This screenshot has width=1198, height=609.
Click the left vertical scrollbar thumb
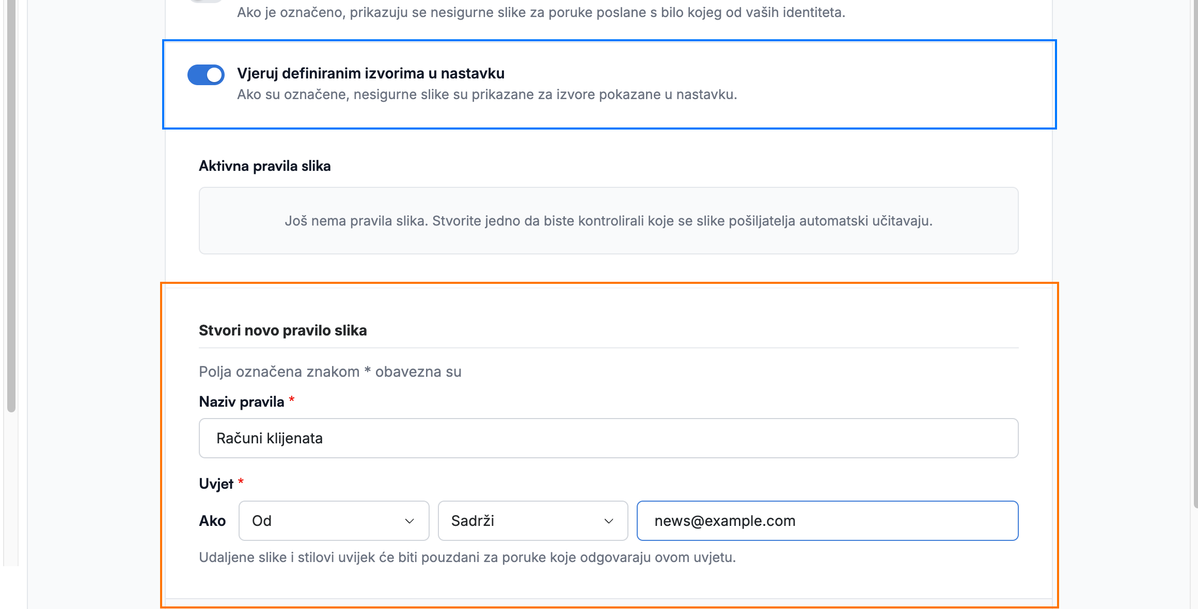point(11,206)
